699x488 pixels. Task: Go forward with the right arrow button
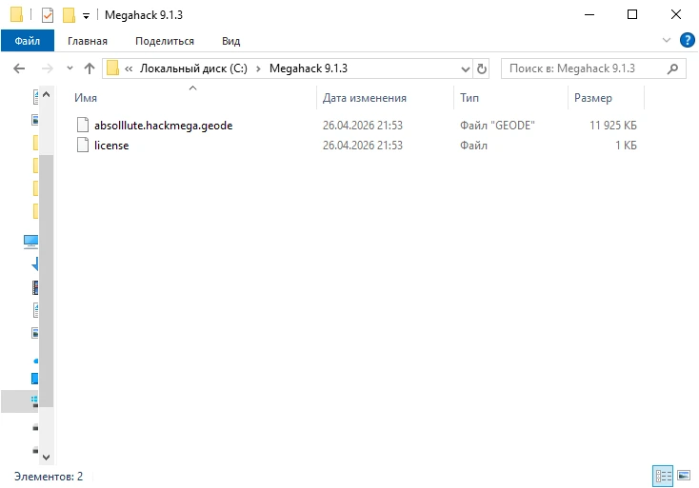(47, 68)
